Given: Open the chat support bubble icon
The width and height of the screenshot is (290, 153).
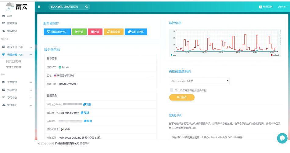Looking at the screenshot, I should 282,138.
